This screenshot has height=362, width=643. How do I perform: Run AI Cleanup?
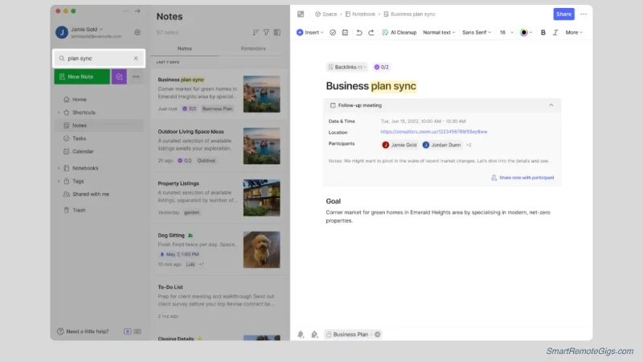(399, 32)
